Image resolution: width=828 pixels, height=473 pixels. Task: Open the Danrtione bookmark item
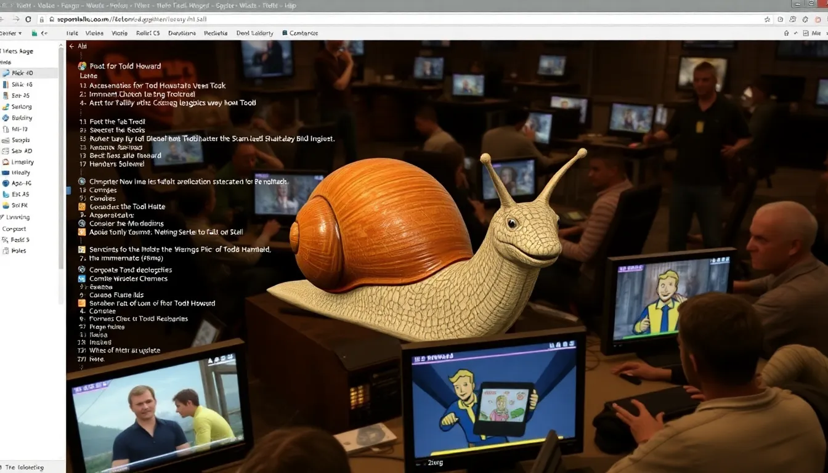[x=182, y=33]
